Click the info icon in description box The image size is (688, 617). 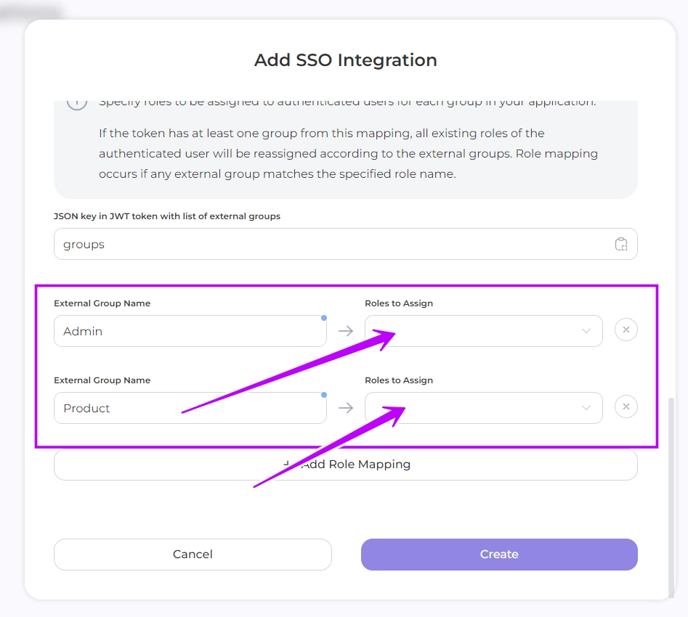coord(77,102)
